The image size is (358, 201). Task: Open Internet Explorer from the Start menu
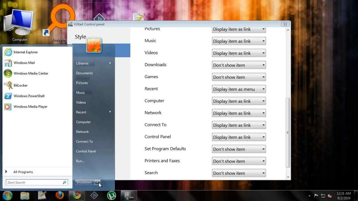coord(21,52)
